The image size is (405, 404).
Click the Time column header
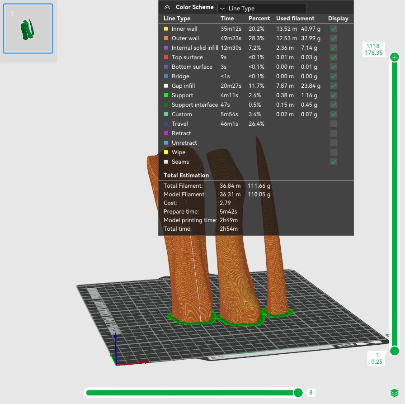click(x=227, y=19)
